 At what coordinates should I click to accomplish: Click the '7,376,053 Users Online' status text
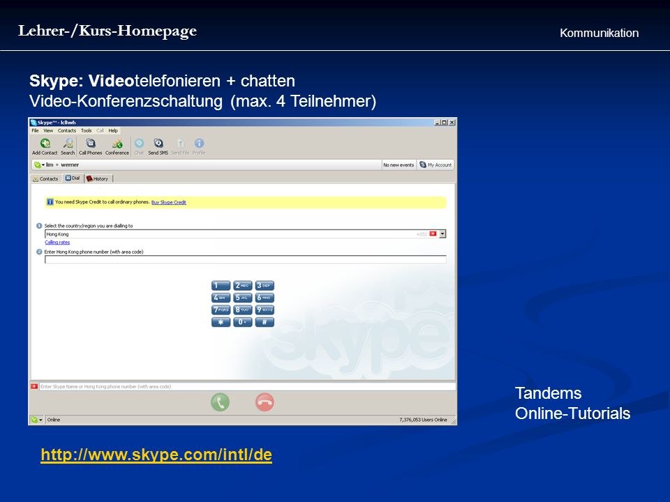[x=423, y=420]
